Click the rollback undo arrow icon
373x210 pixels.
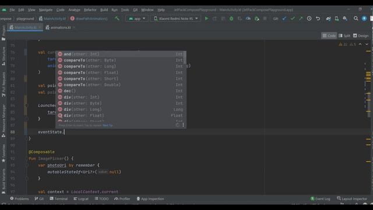pos(318,19)
